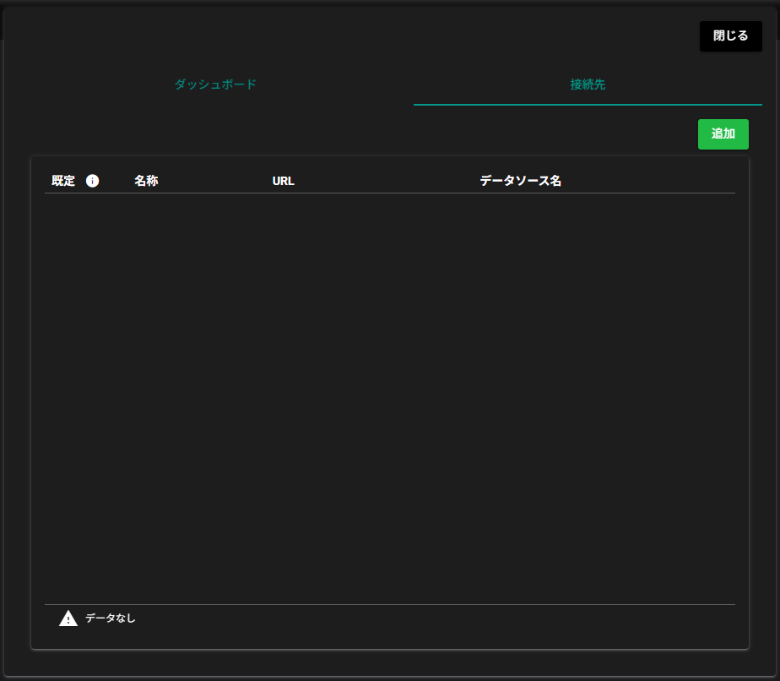780x681 pixels.
Task: Select the 接続先 tab
Action: click(588, 84)
